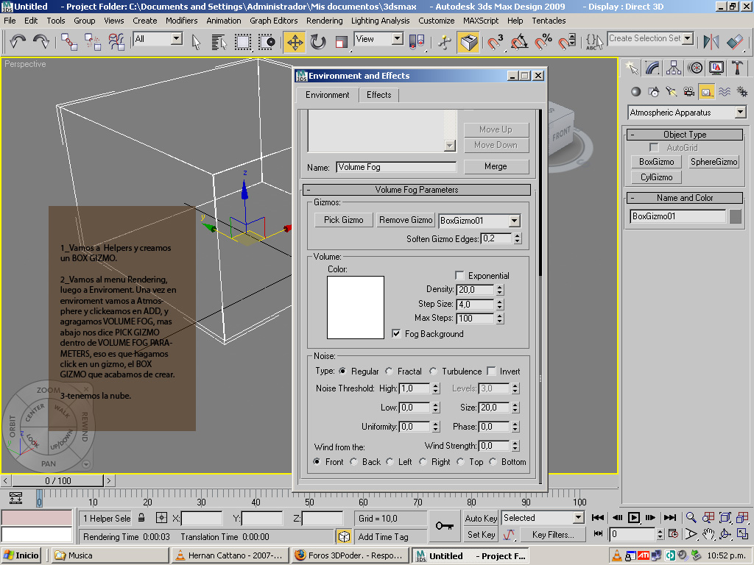Image resolution: width=754 pixels, height=565 pixels.
Task: Click the Set Keys key icon
Action: (445, 526)
